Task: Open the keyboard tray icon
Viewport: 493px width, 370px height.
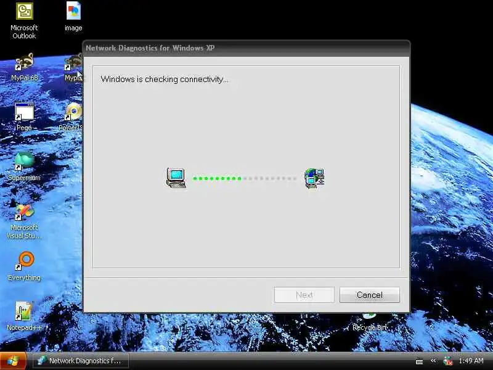Action: click(419, 361)
